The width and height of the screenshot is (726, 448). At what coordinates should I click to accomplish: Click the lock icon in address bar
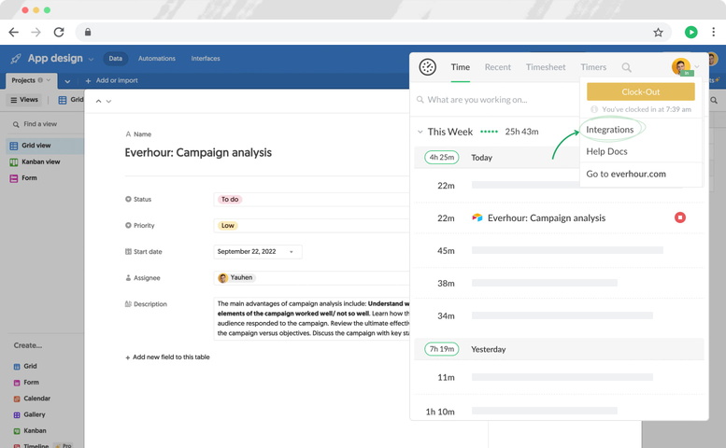click(x=88, y=32)
